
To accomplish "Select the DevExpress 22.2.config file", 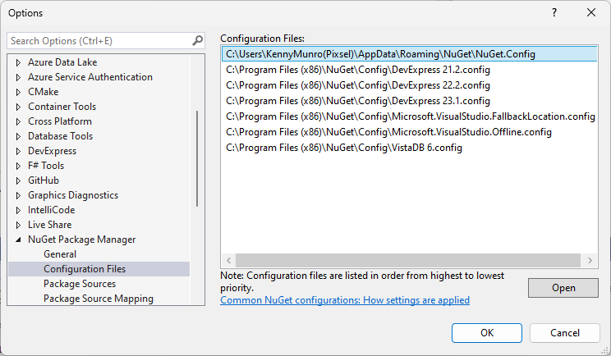I will tap(357, 85).
